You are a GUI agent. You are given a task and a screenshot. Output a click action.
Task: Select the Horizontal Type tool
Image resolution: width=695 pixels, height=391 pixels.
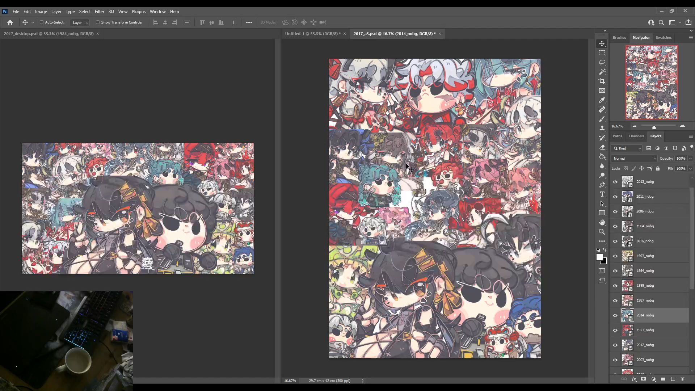pos(602,194)
